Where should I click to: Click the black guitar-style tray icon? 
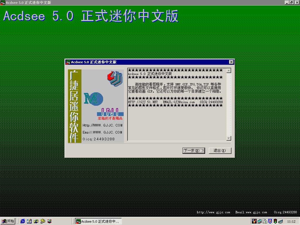click(254, 221)
